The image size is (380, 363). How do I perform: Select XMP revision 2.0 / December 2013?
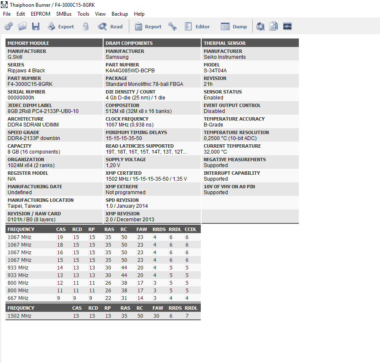click(130, 220)
